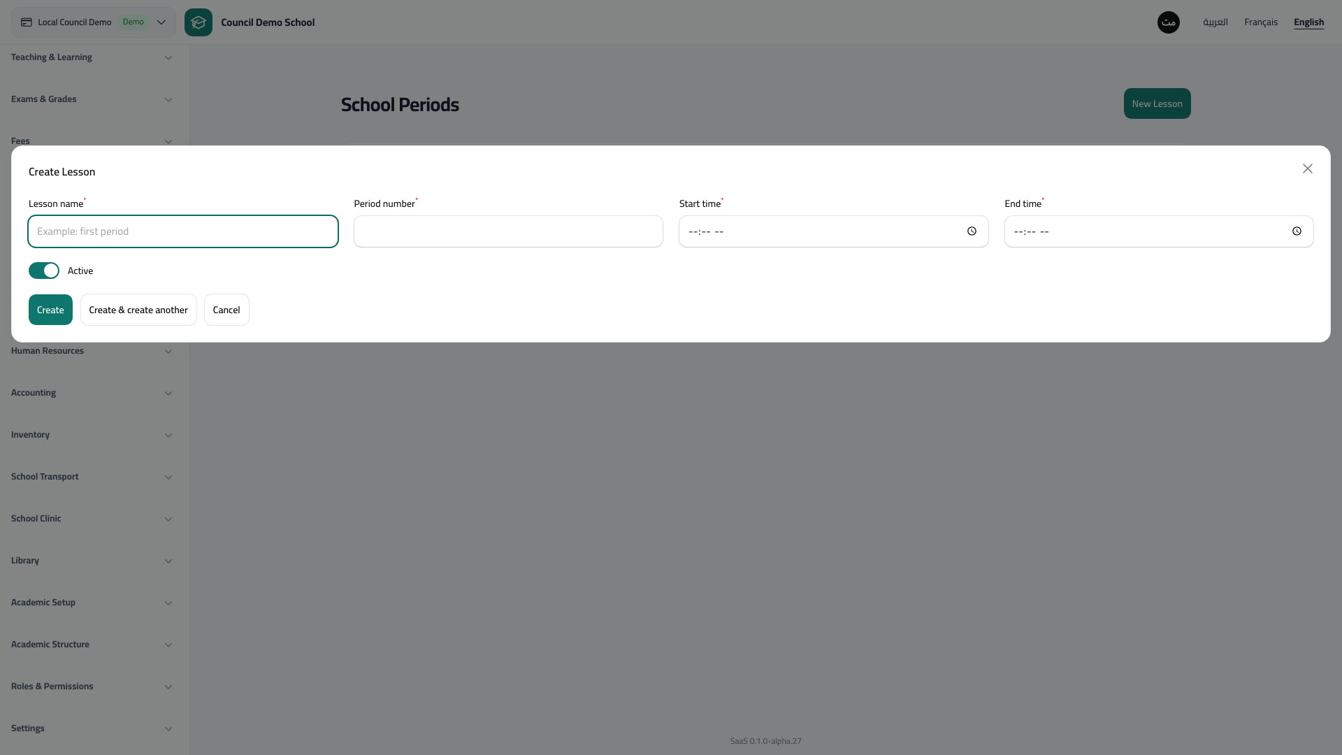Open the Local Council Demo tenant dropdown
The width and height of the screenshot is (1342, 755).
(94, 22)
